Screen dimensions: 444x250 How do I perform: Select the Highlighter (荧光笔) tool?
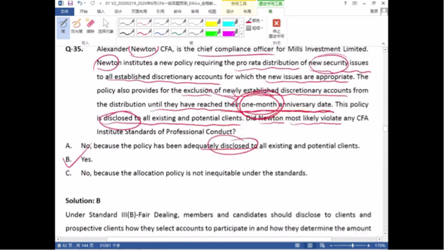(76, 26)
